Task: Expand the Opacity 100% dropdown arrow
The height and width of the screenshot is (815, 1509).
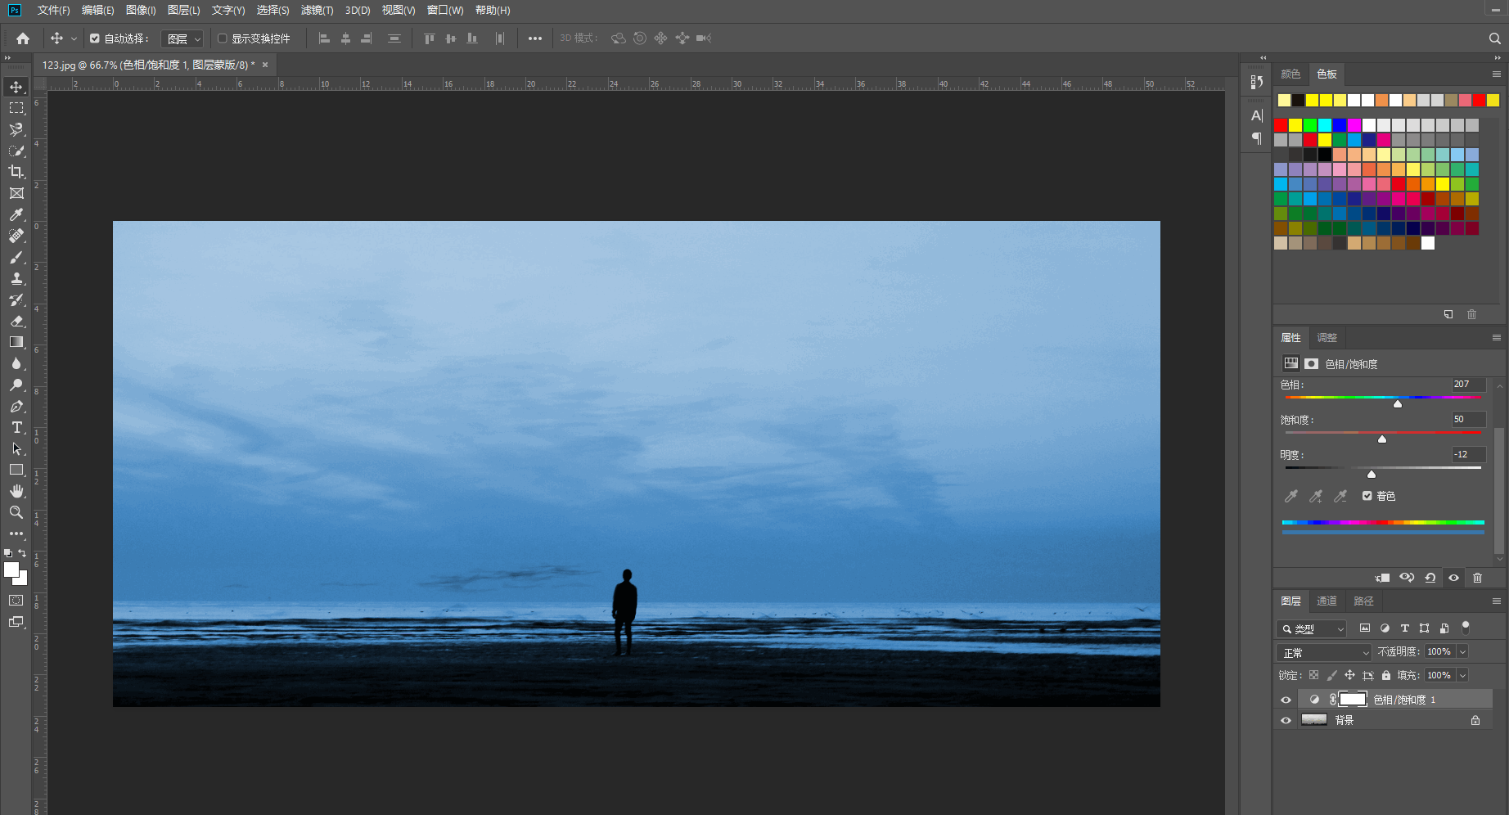Action: click(1462, 651)
